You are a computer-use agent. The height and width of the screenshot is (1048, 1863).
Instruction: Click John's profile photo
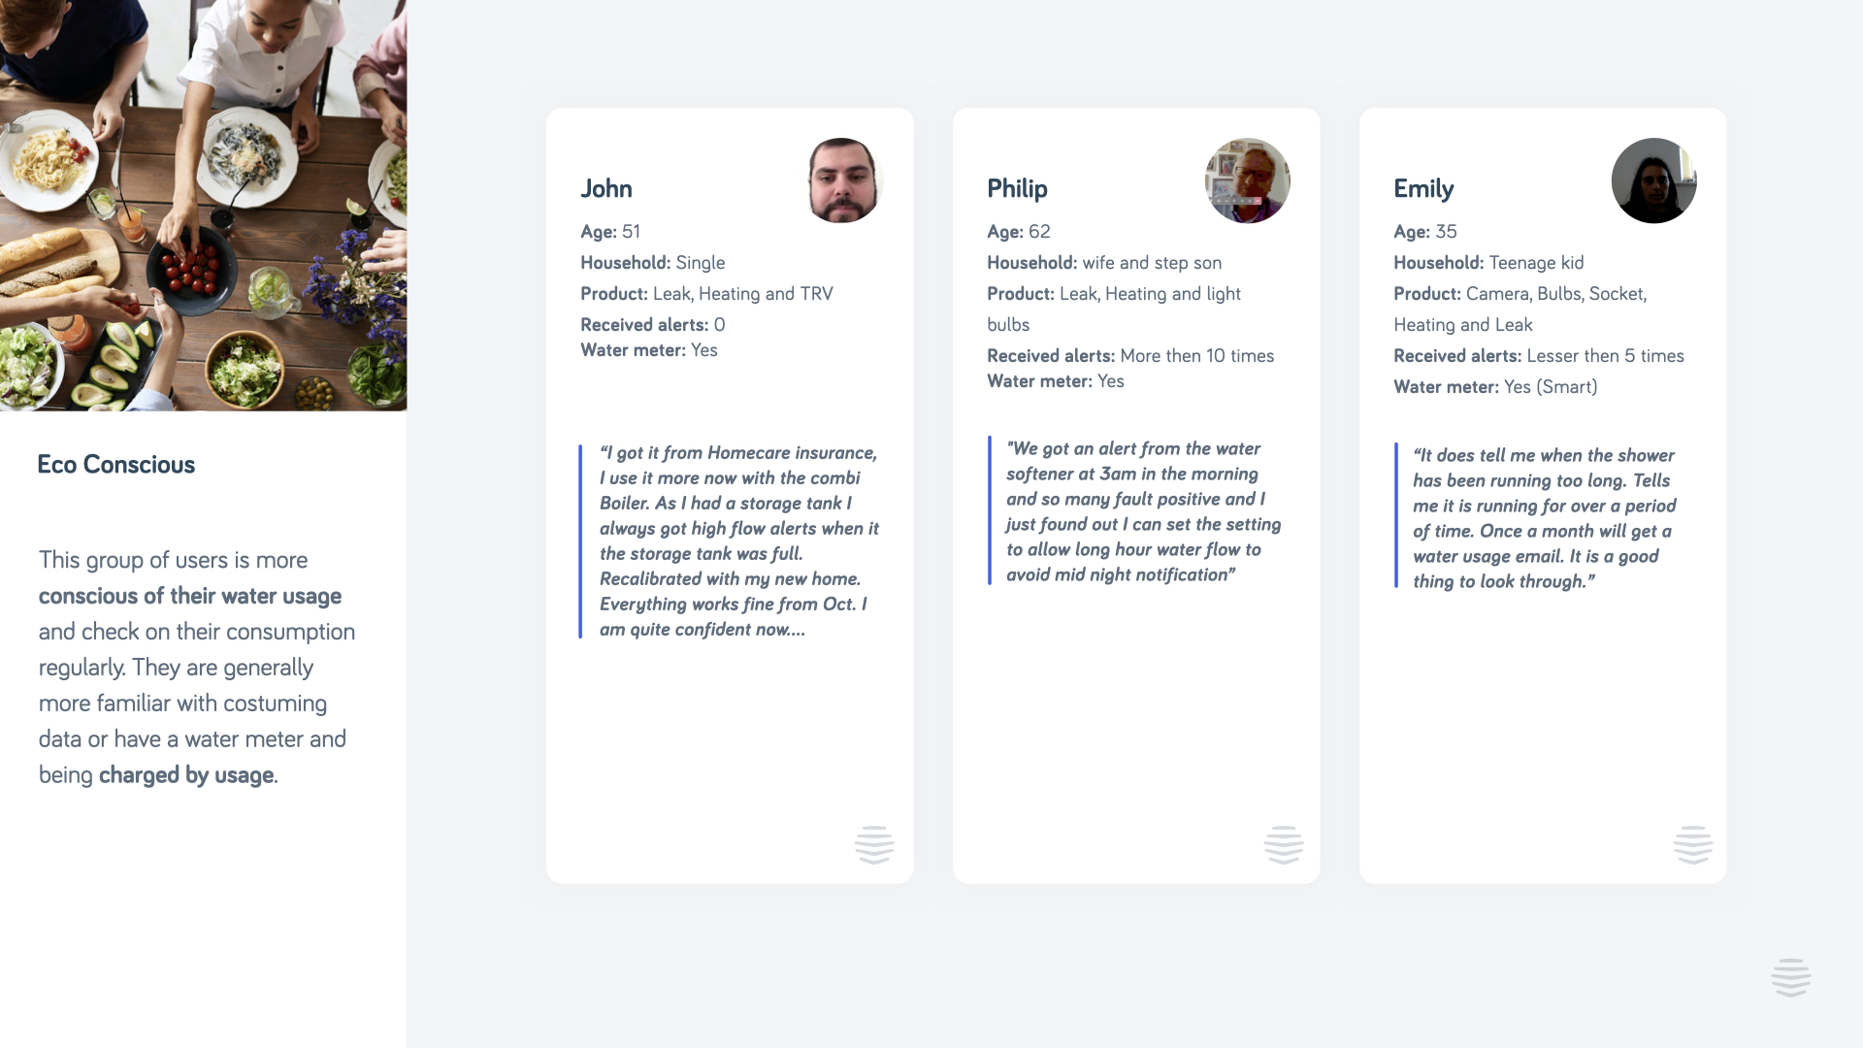(842, 180)
